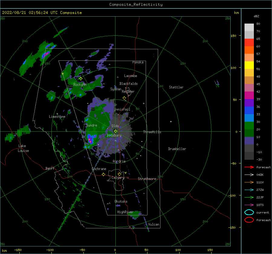Click the orange 111V arrow legend icon
The height and width of the screenshot is (254, 272).
249,182
